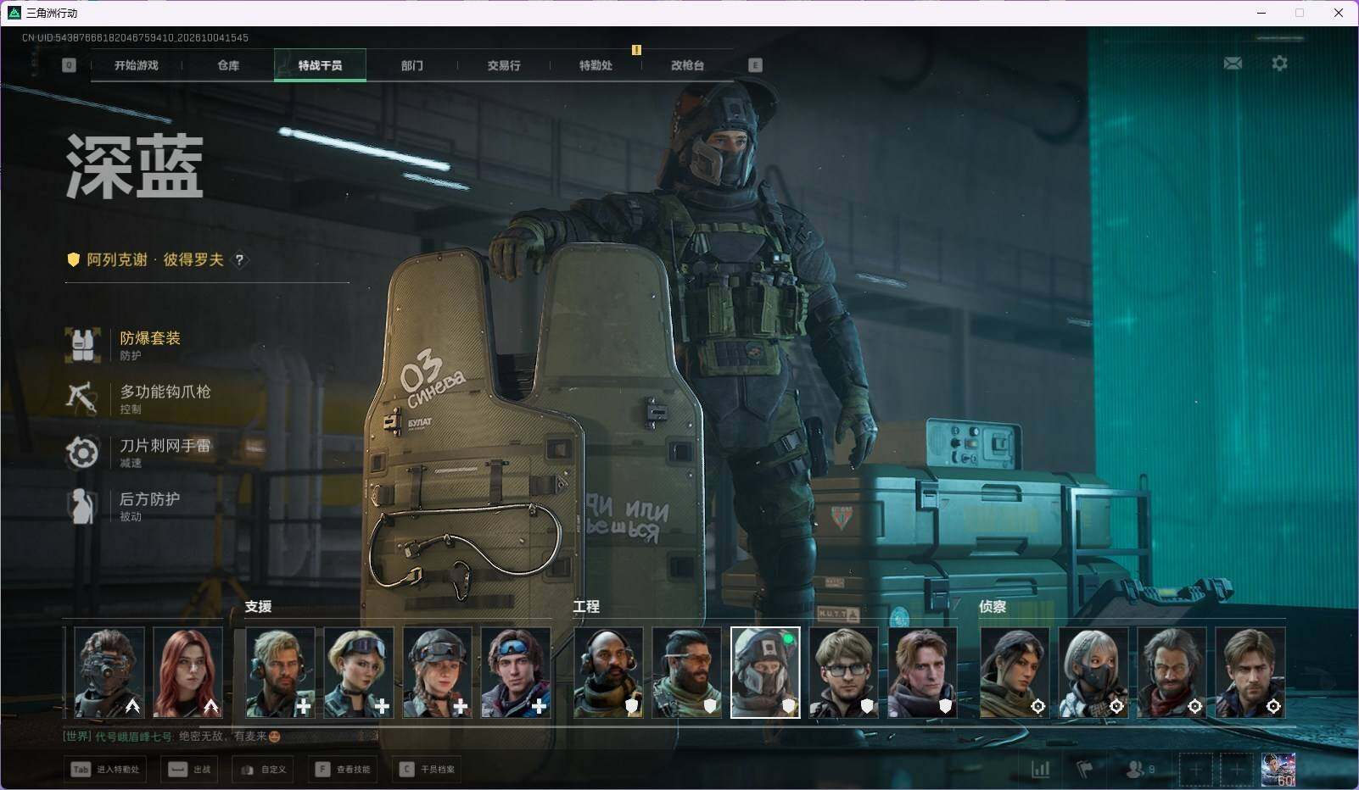The image size is (1359, 790).
Task: Open the 交易行 tab
Action: click(504, 65)
